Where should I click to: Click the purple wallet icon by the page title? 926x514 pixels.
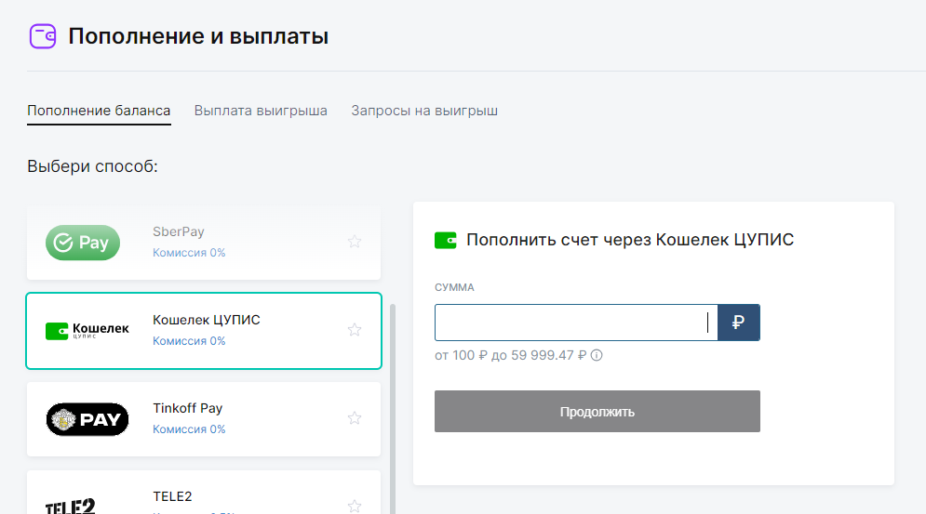click(x=43, y=36)
